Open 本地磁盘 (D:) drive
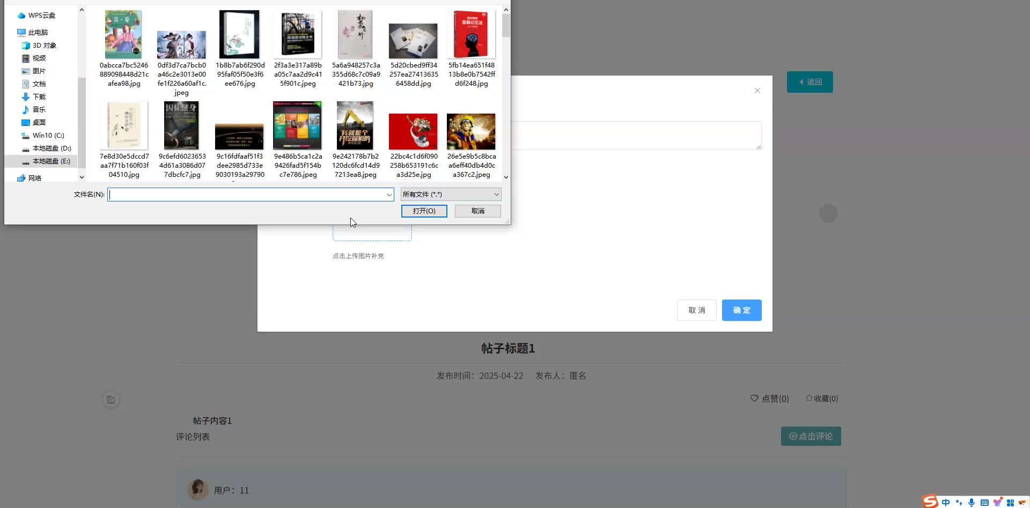 [x=46, y=148]
